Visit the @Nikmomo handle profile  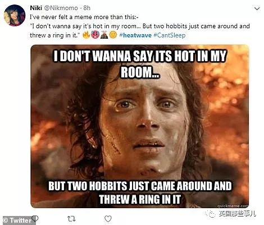pyautogui.click(x=61, y=8)
